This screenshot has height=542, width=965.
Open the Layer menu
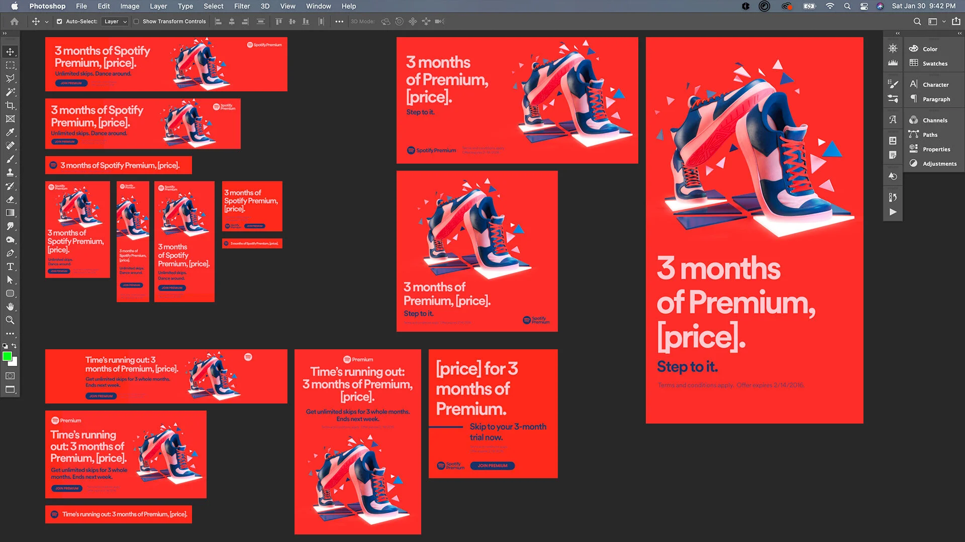pyautogui.click(x=158, y=6)
